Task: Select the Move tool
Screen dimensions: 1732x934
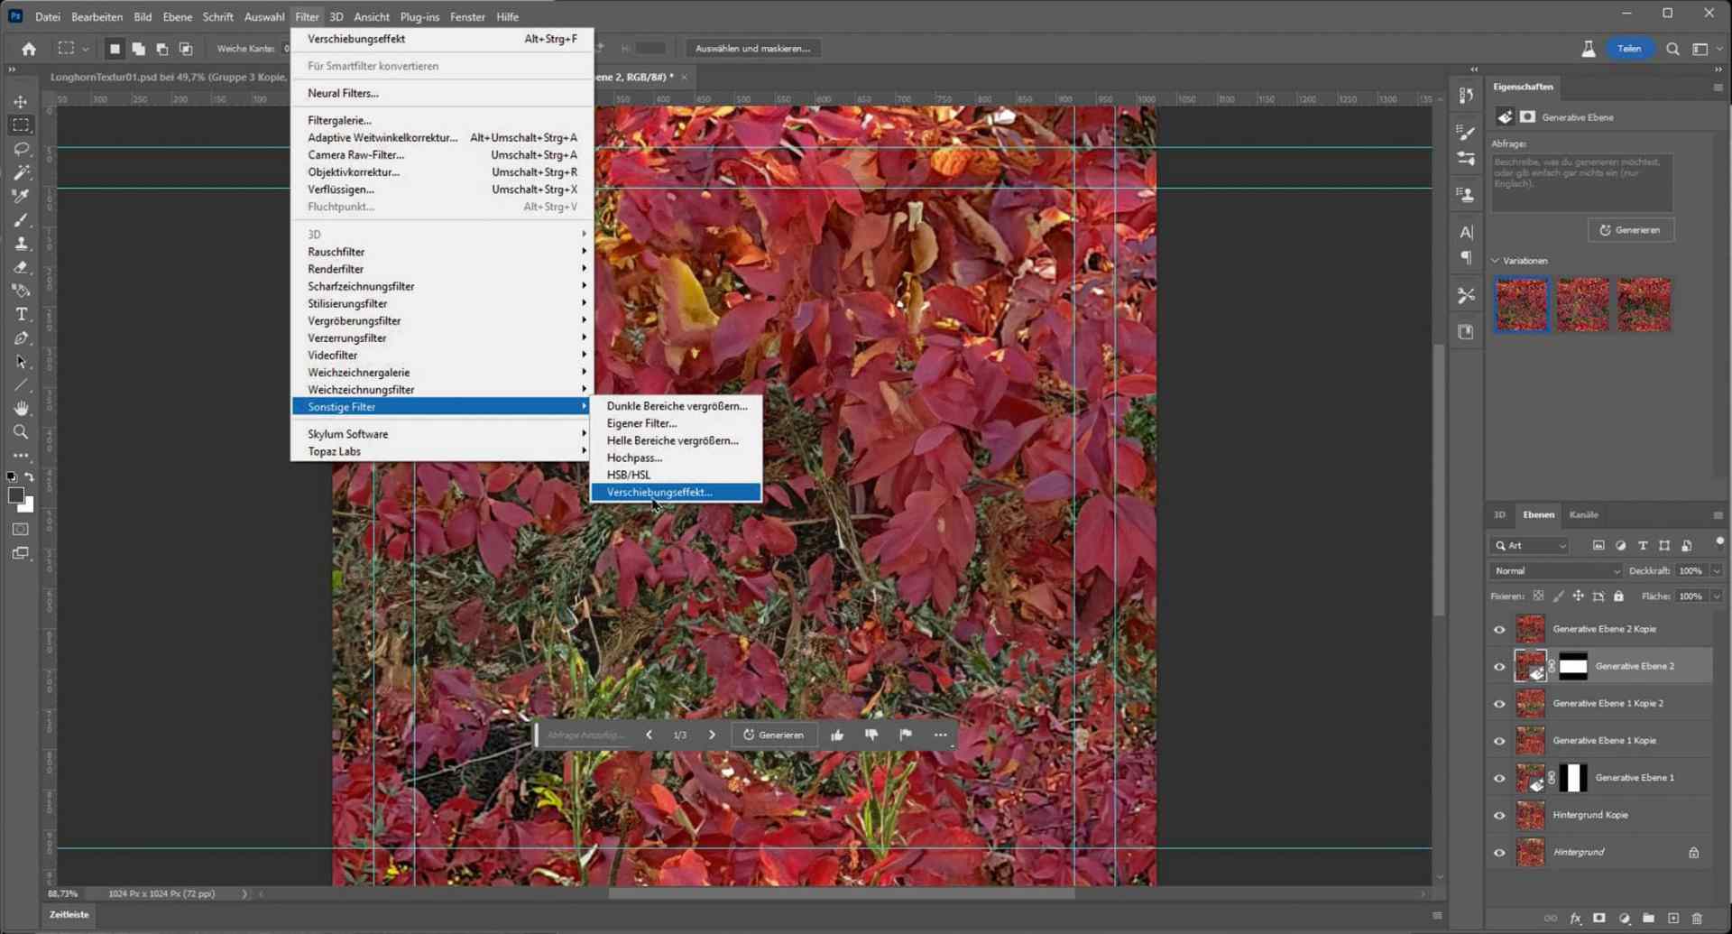Action: point(21,101)
